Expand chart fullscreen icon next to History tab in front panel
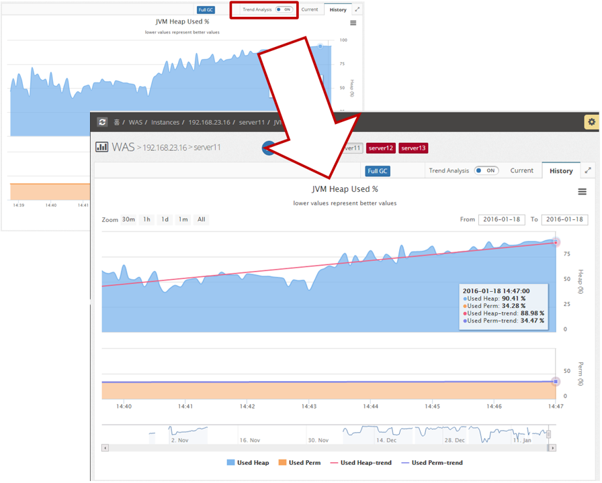This screenshot has height=483, width=602. 588,170
